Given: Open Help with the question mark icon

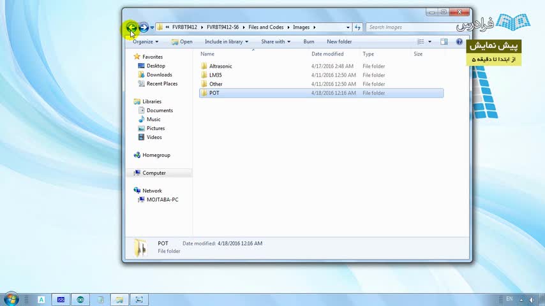Looking at the screenshot, I should point(459,41).
